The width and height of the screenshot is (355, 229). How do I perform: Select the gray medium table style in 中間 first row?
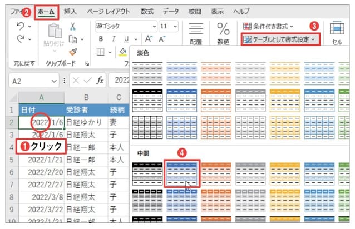(250, 173)
